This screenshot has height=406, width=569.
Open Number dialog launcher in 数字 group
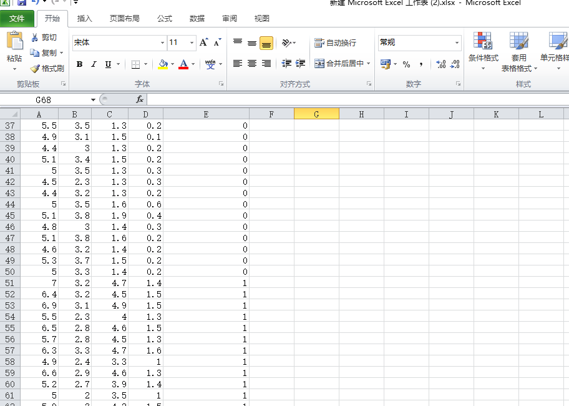click(459, 84)
